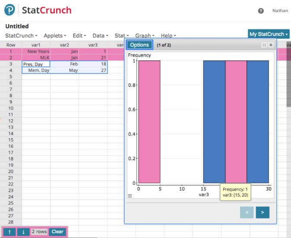Open the StatCrunch menu
Screen dimensions: 291x238
pos(21,35)
